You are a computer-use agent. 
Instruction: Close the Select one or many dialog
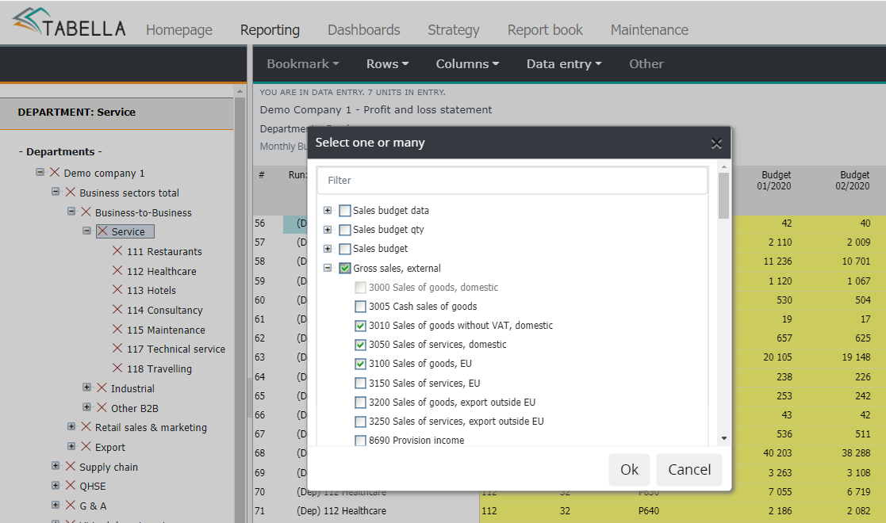(x=716, y=143)
